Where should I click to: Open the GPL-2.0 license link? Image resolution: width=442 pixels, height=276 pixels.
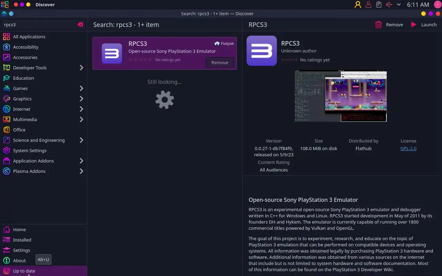coord(408,148)
